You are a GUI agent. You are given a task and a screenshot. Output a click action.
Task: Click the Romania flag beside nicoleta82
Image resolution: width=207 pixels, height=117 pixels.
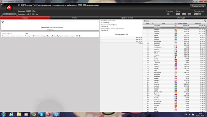click(x=176, y=96)
